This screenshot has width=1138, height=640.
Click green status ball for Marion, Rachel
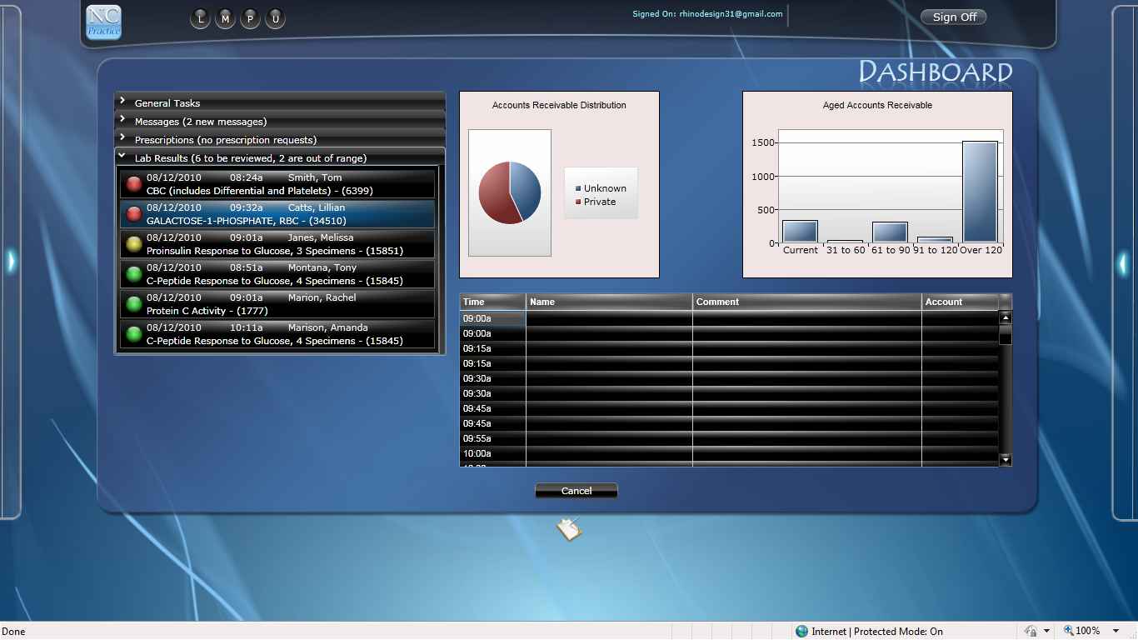point(133,304)
